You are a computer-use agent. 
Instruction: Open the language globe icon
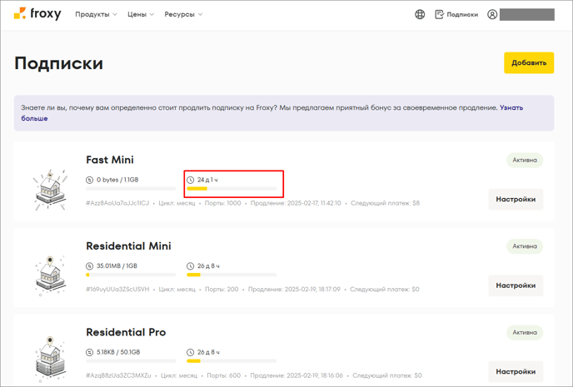[x=420, y=14]
